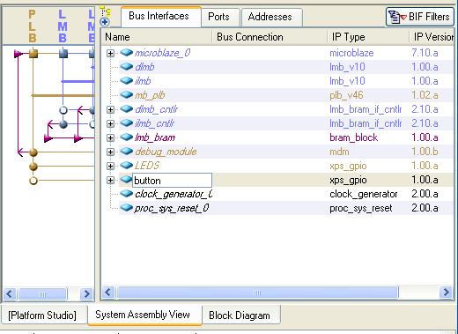Open the Block Diagram tab
The image size is (458, 334).
pos(241,315)
